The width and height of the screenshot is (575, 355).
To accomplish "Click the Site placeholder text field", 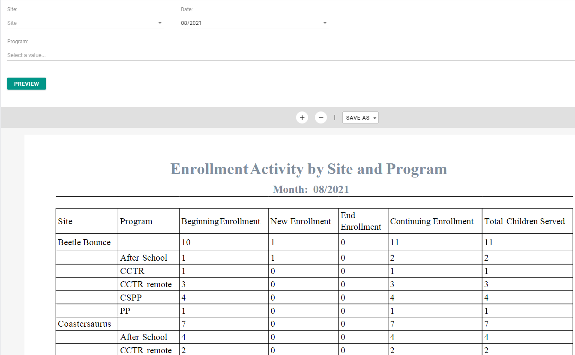I will [x=85, y=23].
